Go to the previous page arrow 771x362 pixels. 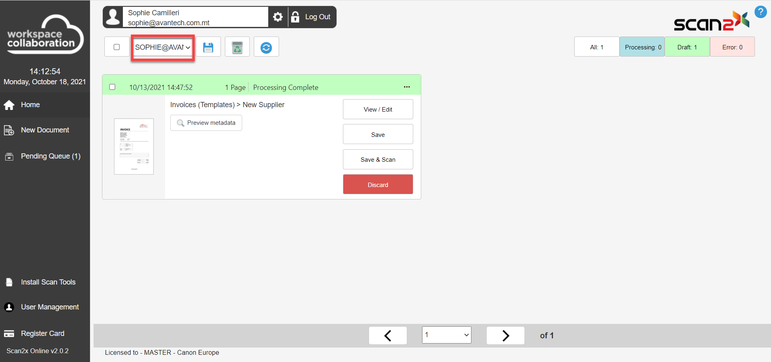pyautogui.click(x=388, y=336)
